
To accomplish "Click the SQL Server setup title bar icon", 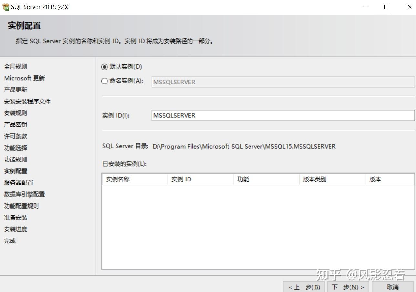I will (x=5, y=7).
